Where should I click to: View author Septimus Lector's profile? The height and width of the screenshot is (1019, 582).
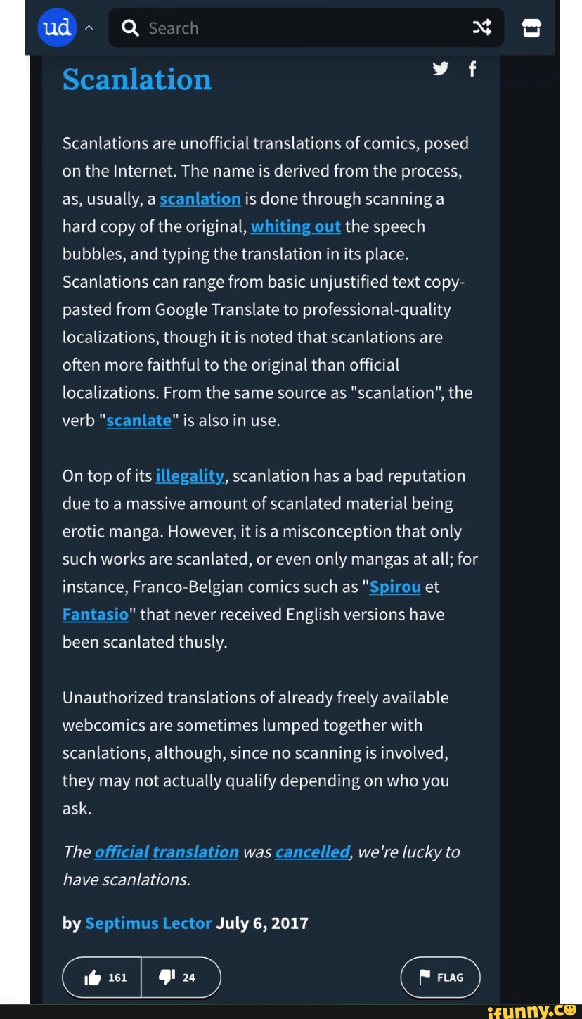pyautogui.click(x=148, y=923)
